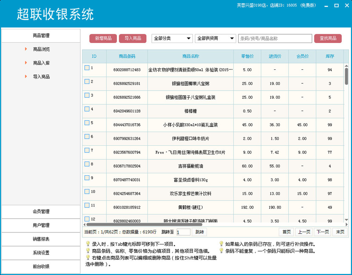The height and width of the screenshot is (275, 352).
Task: Tick the checkbox for product ID 10
Action: click(x=87, y=191)
